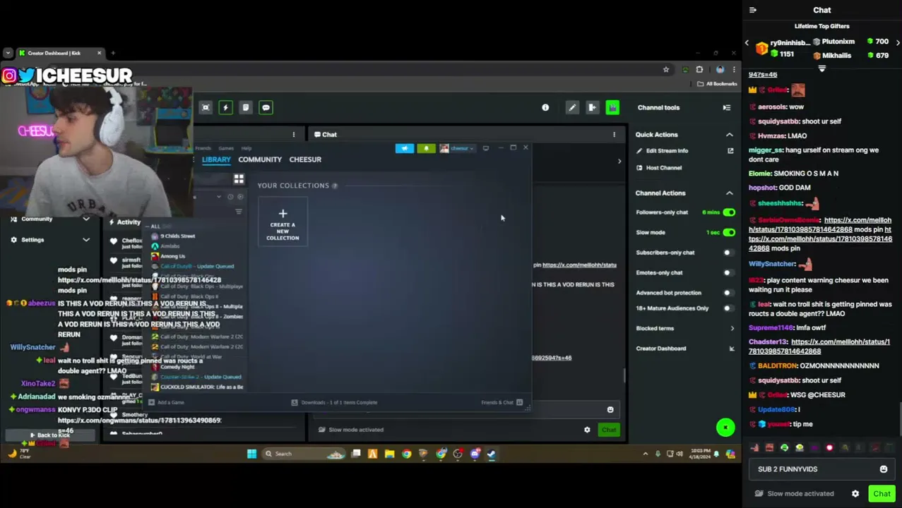902x508 pixels.
Task: Click the focus frame dashboard icon
Action: pyautogui.click(x=206, y=107)
